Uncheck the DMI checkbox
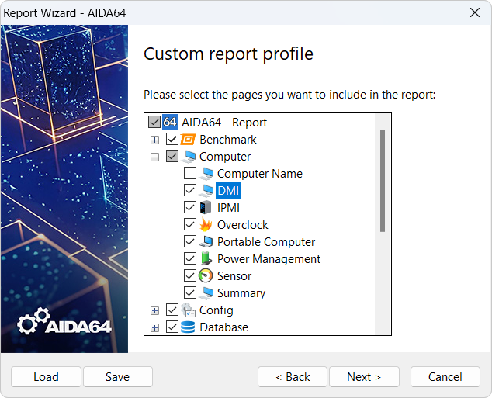Image resolution: width=492 pixels, height=398 pixels. coord(190,191)
